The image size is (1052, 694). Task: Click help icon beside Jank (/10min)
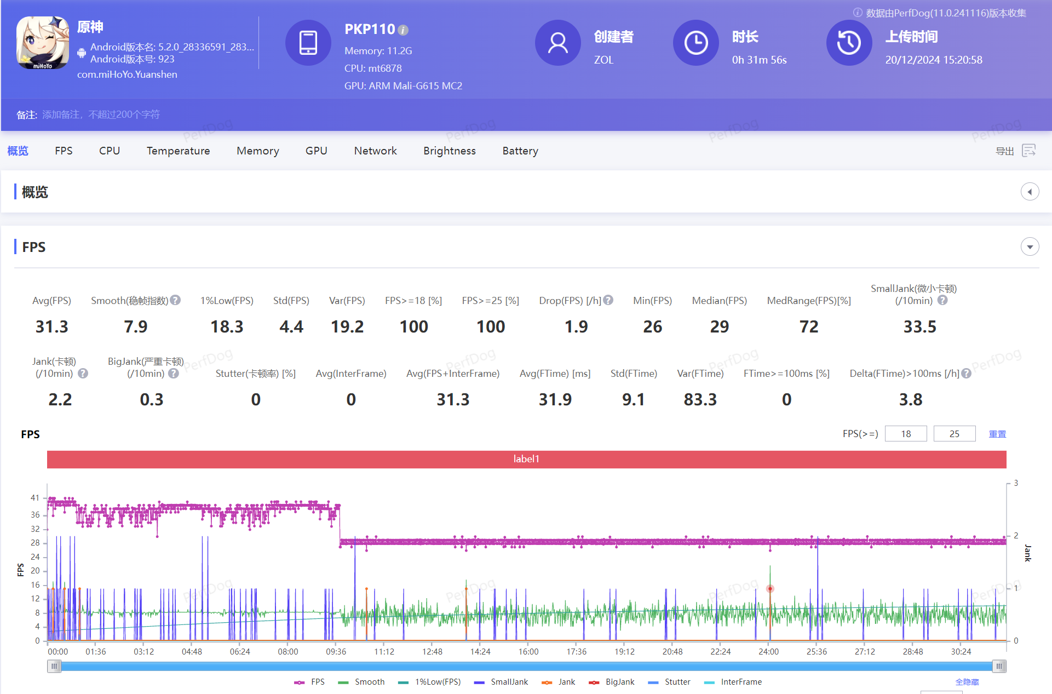[x=83, y=374]
